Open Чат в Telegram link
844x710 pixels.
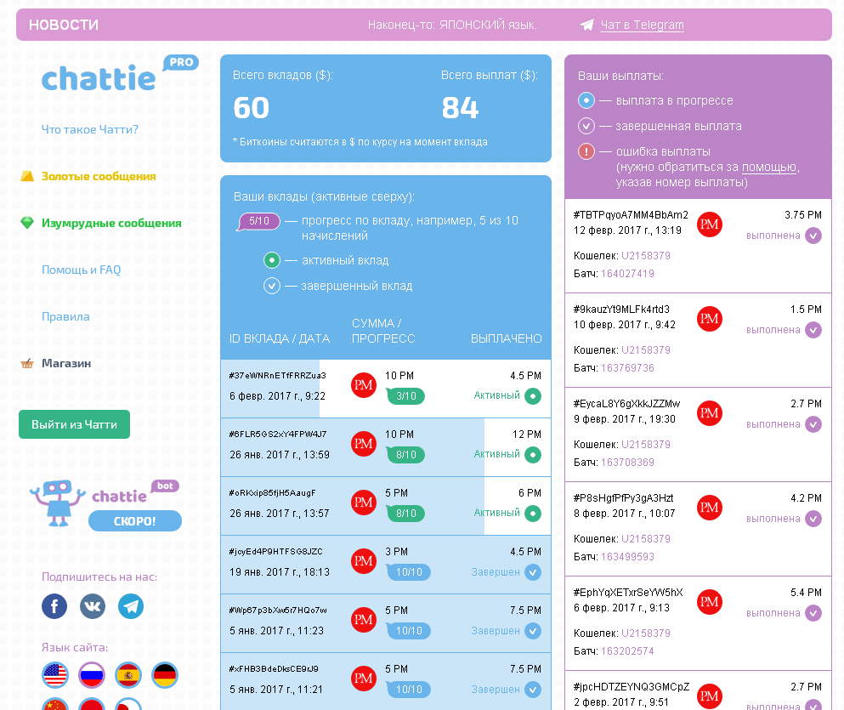(x=643, y=25)
